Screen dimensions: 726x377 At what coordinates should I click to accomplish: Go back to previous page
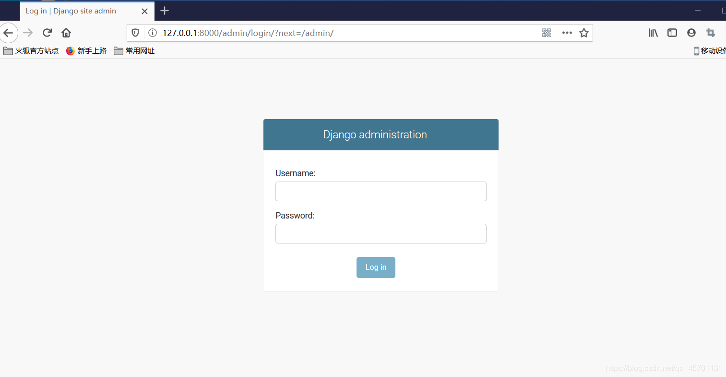point(8,33)
